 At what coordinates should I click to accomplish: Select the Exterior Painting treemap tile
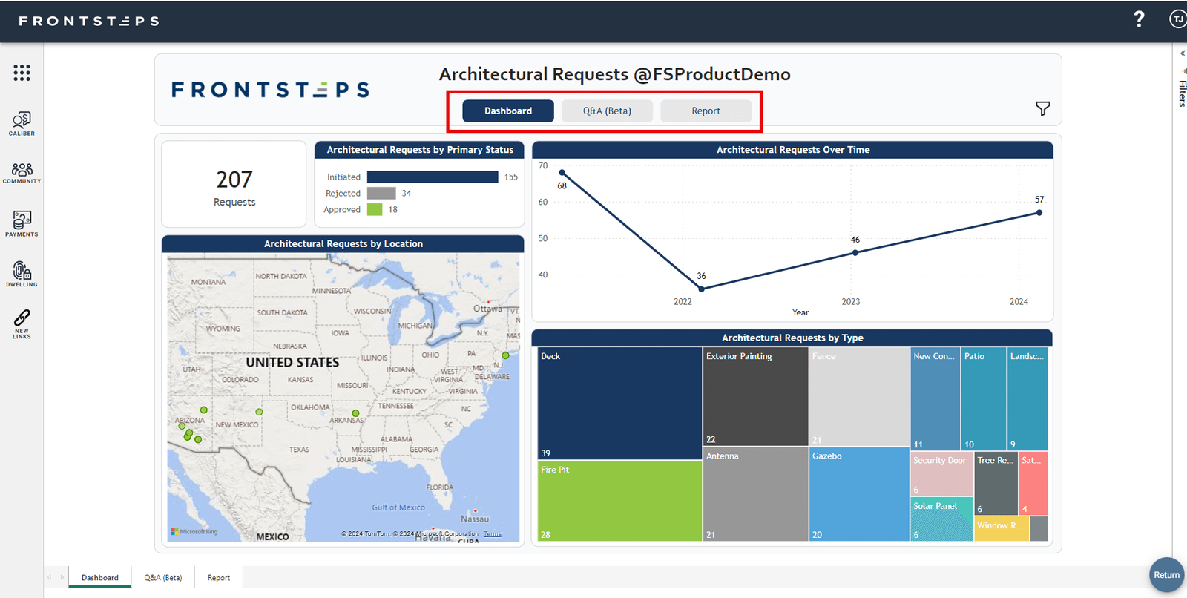tap(755, 397)
